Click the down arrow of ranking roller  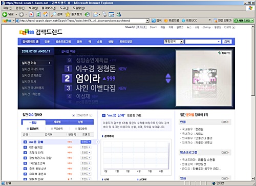coord(168,81)
